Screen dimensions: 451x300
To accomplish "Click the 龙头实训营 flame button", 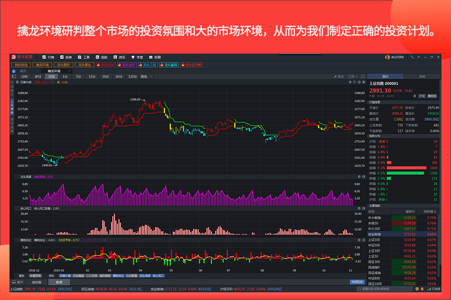I will click(192, 65).
